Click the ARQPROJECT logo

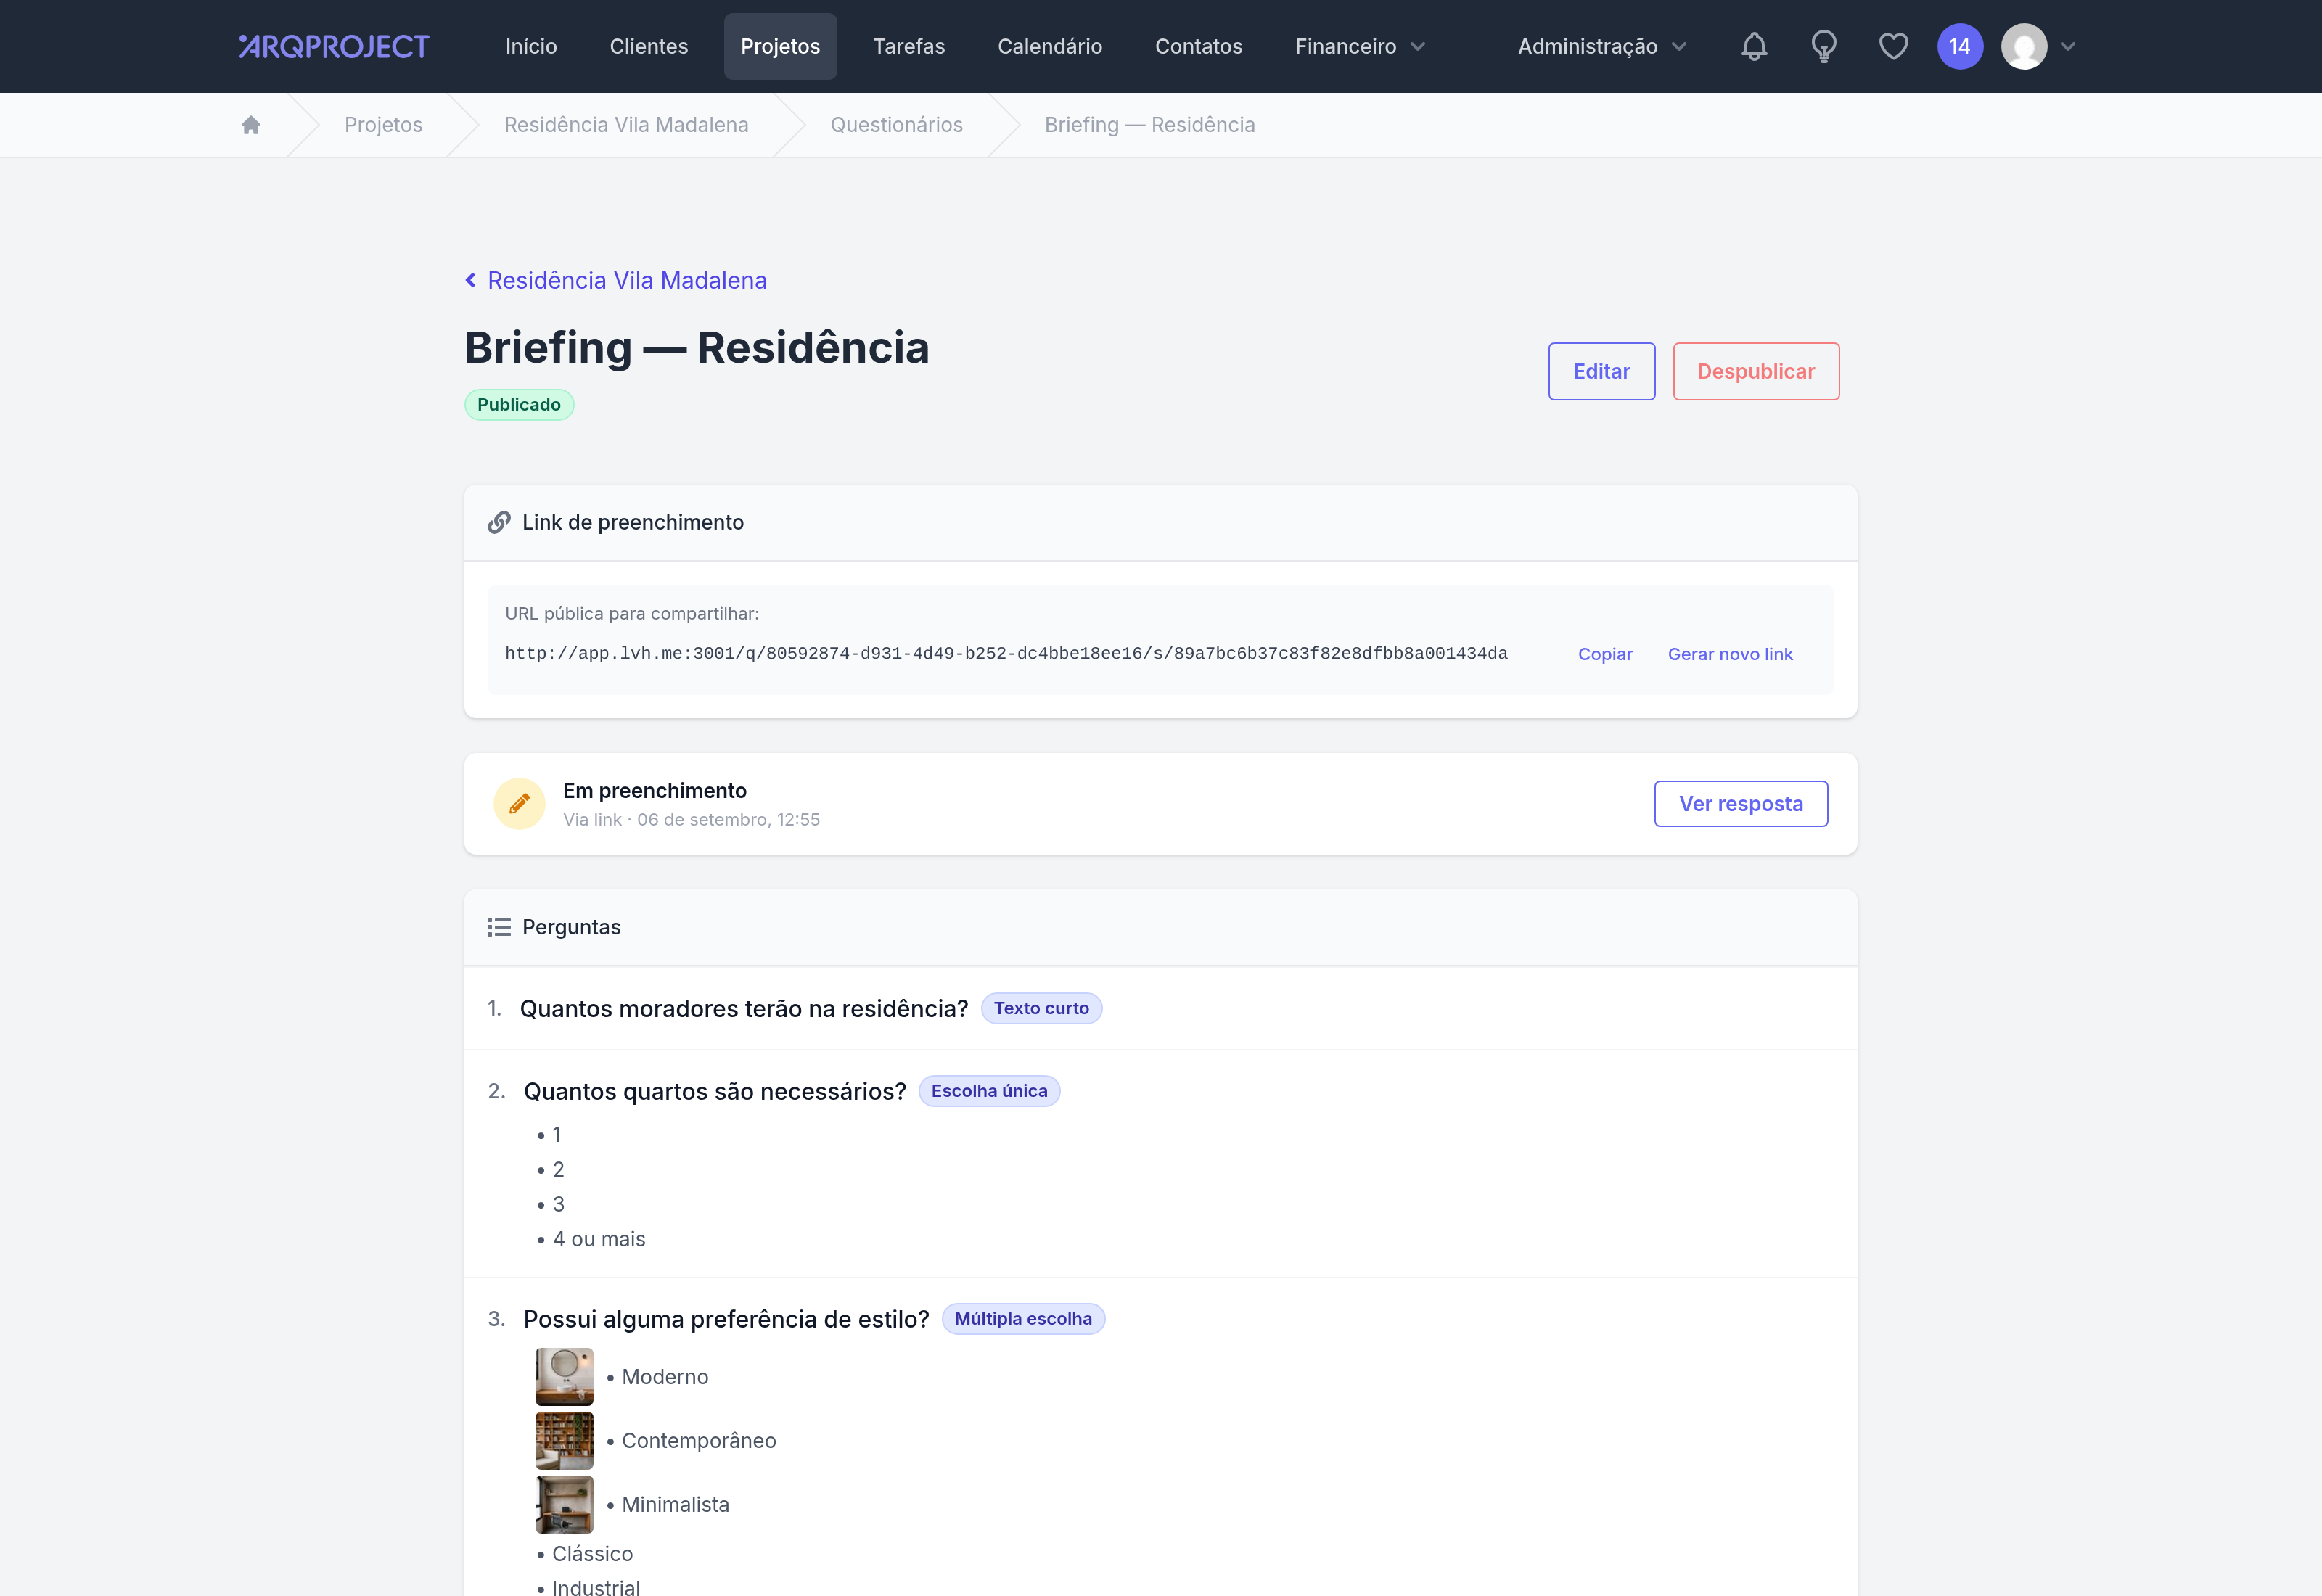(x=334, y=46)
